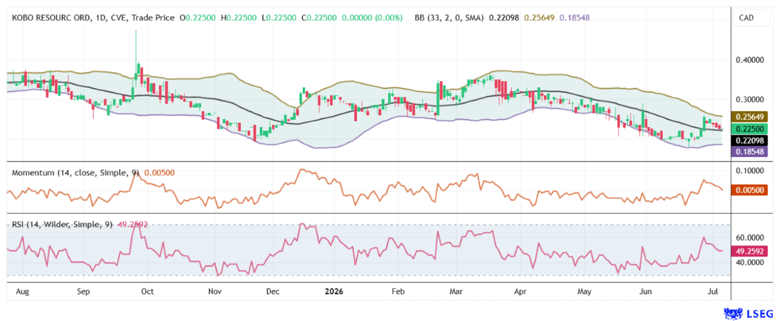This screenshot has height=321, width=780.
Task: Click the Oct label on time axis
Action: [147, 291]
